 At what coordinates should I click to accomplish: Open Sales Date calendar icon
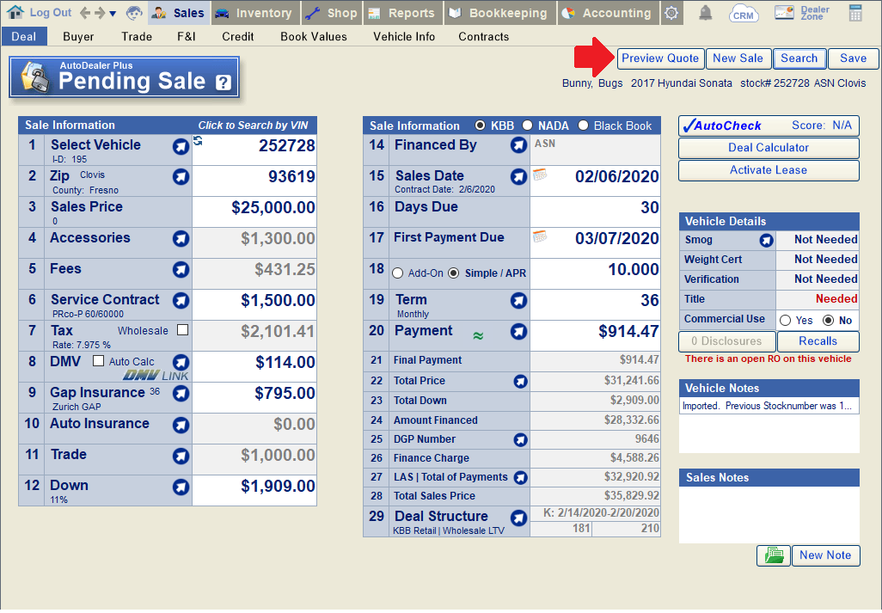click(540, 175)
